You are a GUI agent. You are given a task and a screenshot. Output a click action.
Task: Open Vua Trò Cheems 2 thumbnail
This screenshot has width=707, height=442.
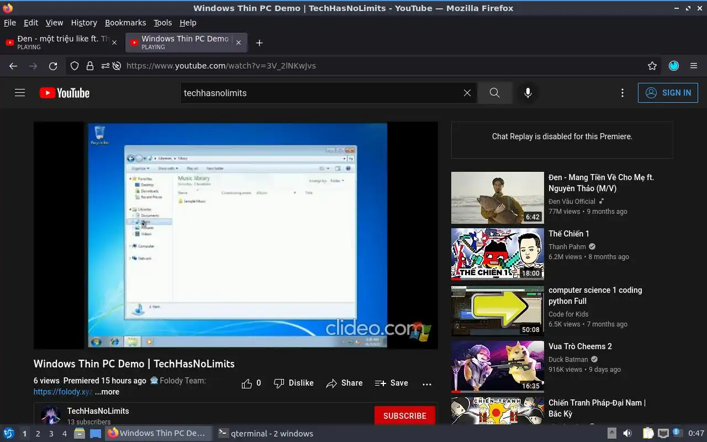point(498,367)
